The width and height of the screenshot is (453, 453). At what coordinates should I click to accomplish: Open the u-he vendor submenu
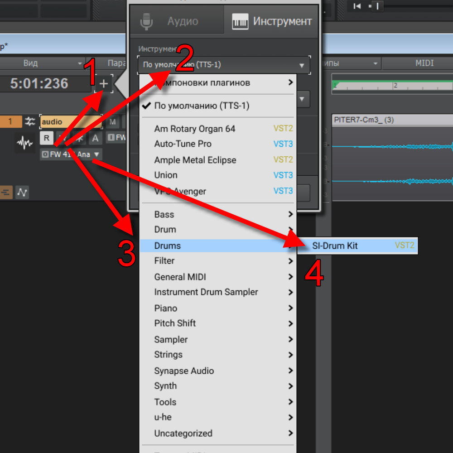pos(218,417)
